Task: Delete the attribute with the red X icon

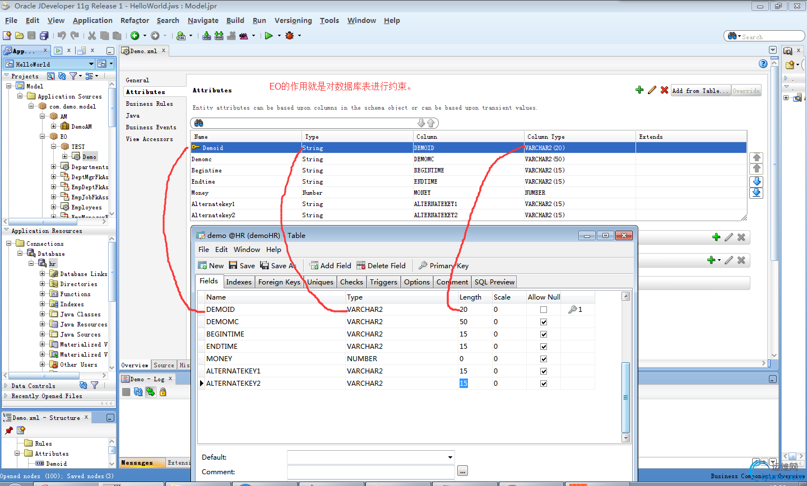Action: pyautogui.click(x=664, y=90)
